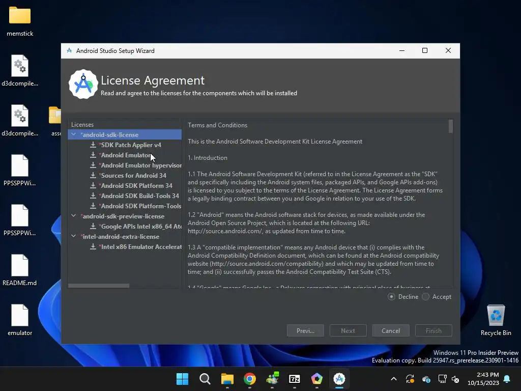Cancel the setup wizard
The image size is (521, 391).
[391, 330]
